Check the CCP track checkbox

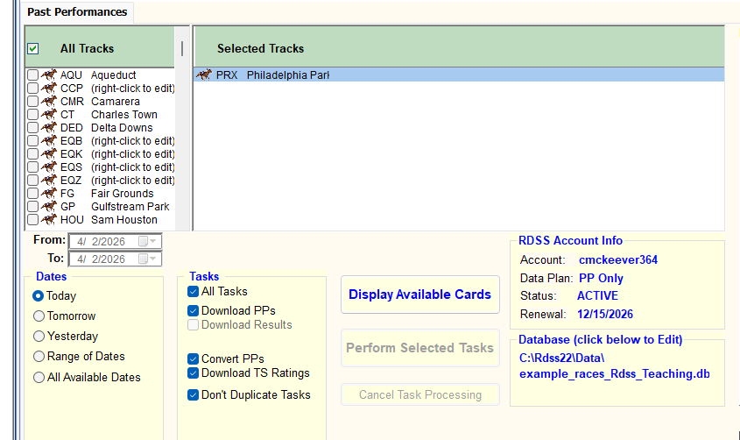(32, 89)
